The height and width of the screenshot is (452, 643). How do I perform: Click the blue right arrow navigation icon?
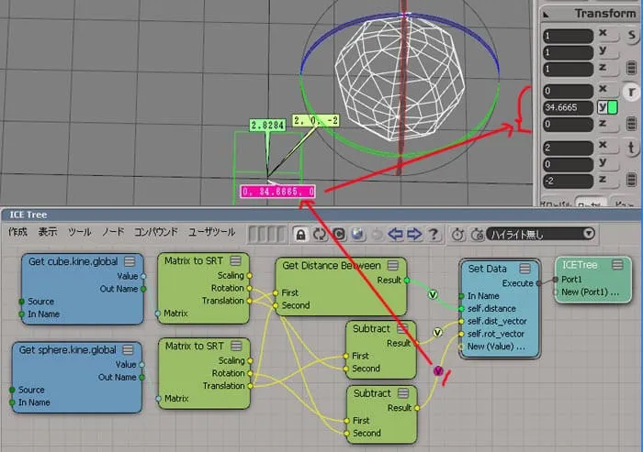coord(414,234)
